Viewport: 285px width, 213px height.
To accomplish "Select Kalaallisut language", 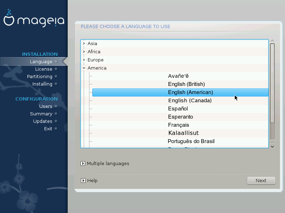I will pyautogui.click(x=183, y=133).
